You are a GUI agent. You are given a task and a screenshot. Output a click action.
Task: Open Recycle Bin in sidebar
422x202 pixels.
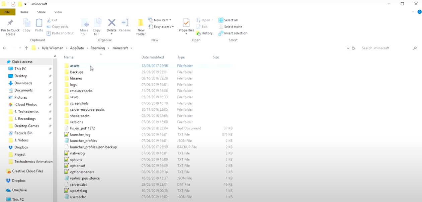[x=23, y=133]
